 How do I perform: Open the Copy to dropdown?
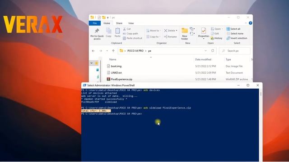pyautogui.click(x=154, y=37)
